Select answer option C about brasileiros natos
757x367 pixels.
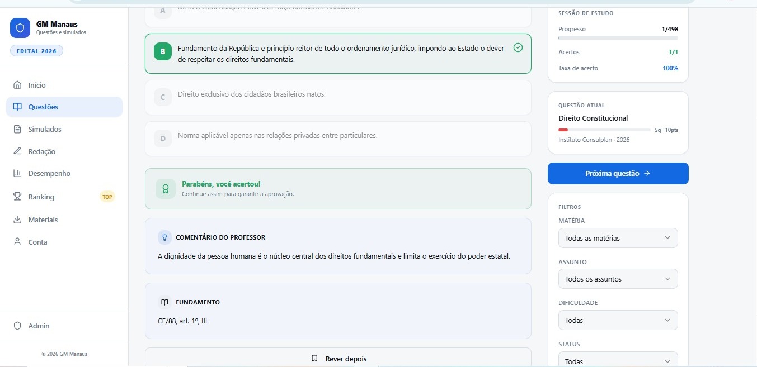point(338,97)
